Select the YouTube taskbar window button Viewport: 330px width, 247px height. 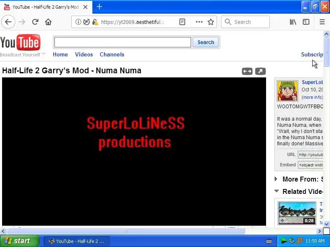coord(77,241)
